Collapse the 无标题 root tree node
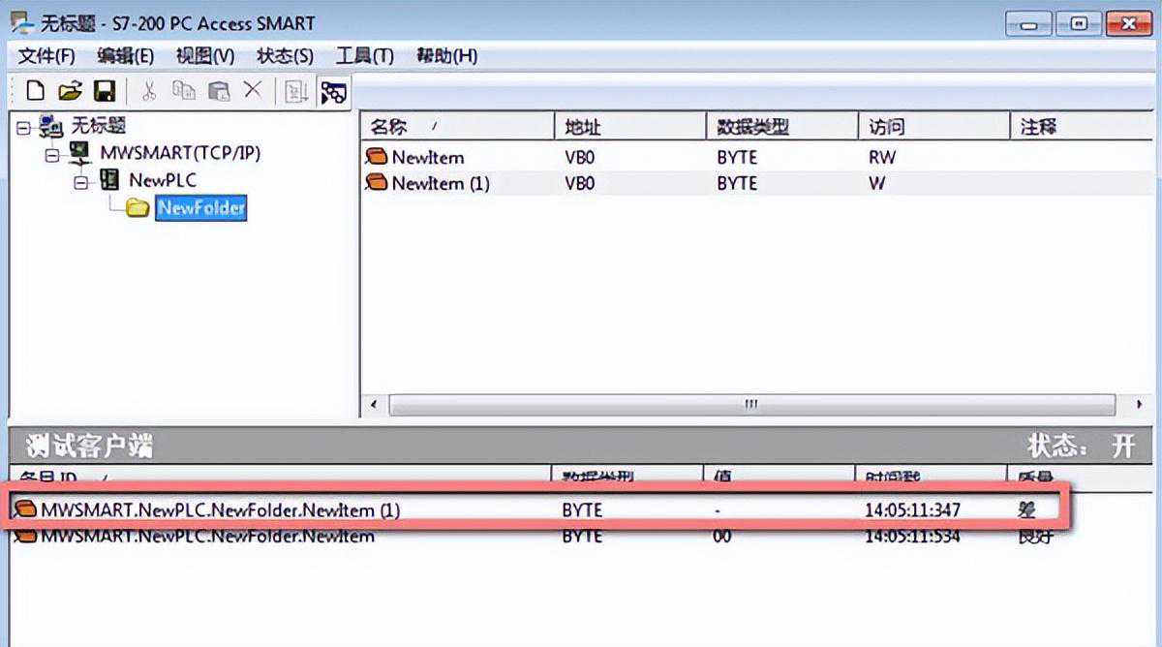Image resolution: width=1162 pixels, height=647 pixels. [23, 128]
